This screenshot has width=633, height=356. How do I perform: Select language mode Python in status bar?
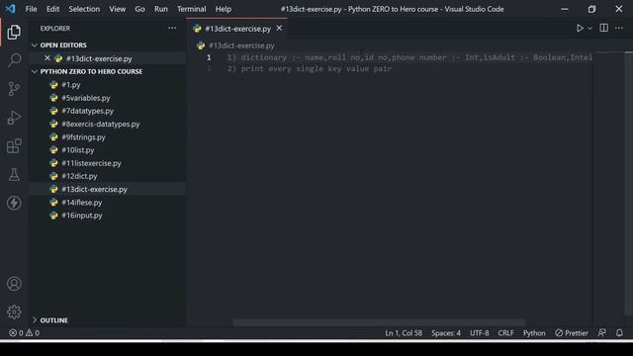534,333
